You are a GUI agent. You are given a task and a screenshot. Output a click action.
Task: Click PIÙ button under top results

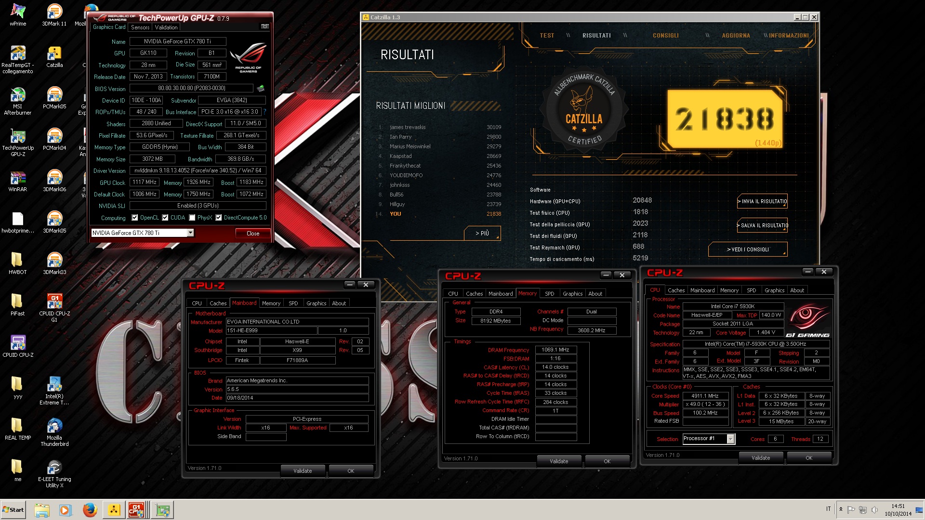pos(482,233)
